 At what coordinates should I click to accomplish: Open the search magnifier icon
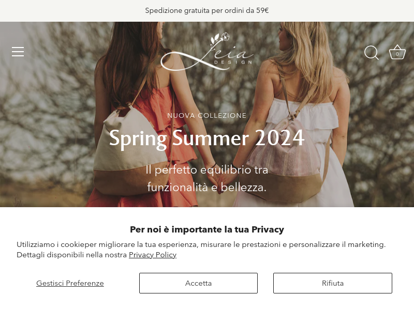click(x=371, y=53)
